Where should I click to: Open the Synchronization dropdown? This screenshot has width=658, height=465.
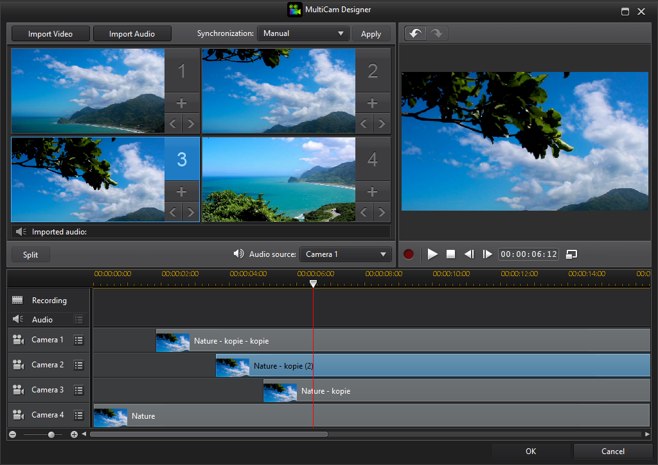(x=303, y=33)
